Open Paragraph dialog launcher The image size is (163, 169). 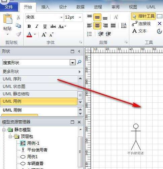[126, 42]
